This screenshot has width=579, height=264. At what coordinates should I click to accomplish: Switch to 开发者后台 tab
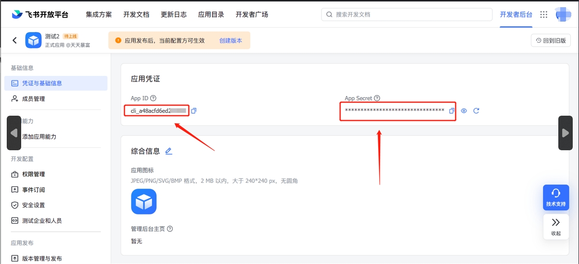coord(516,14)
